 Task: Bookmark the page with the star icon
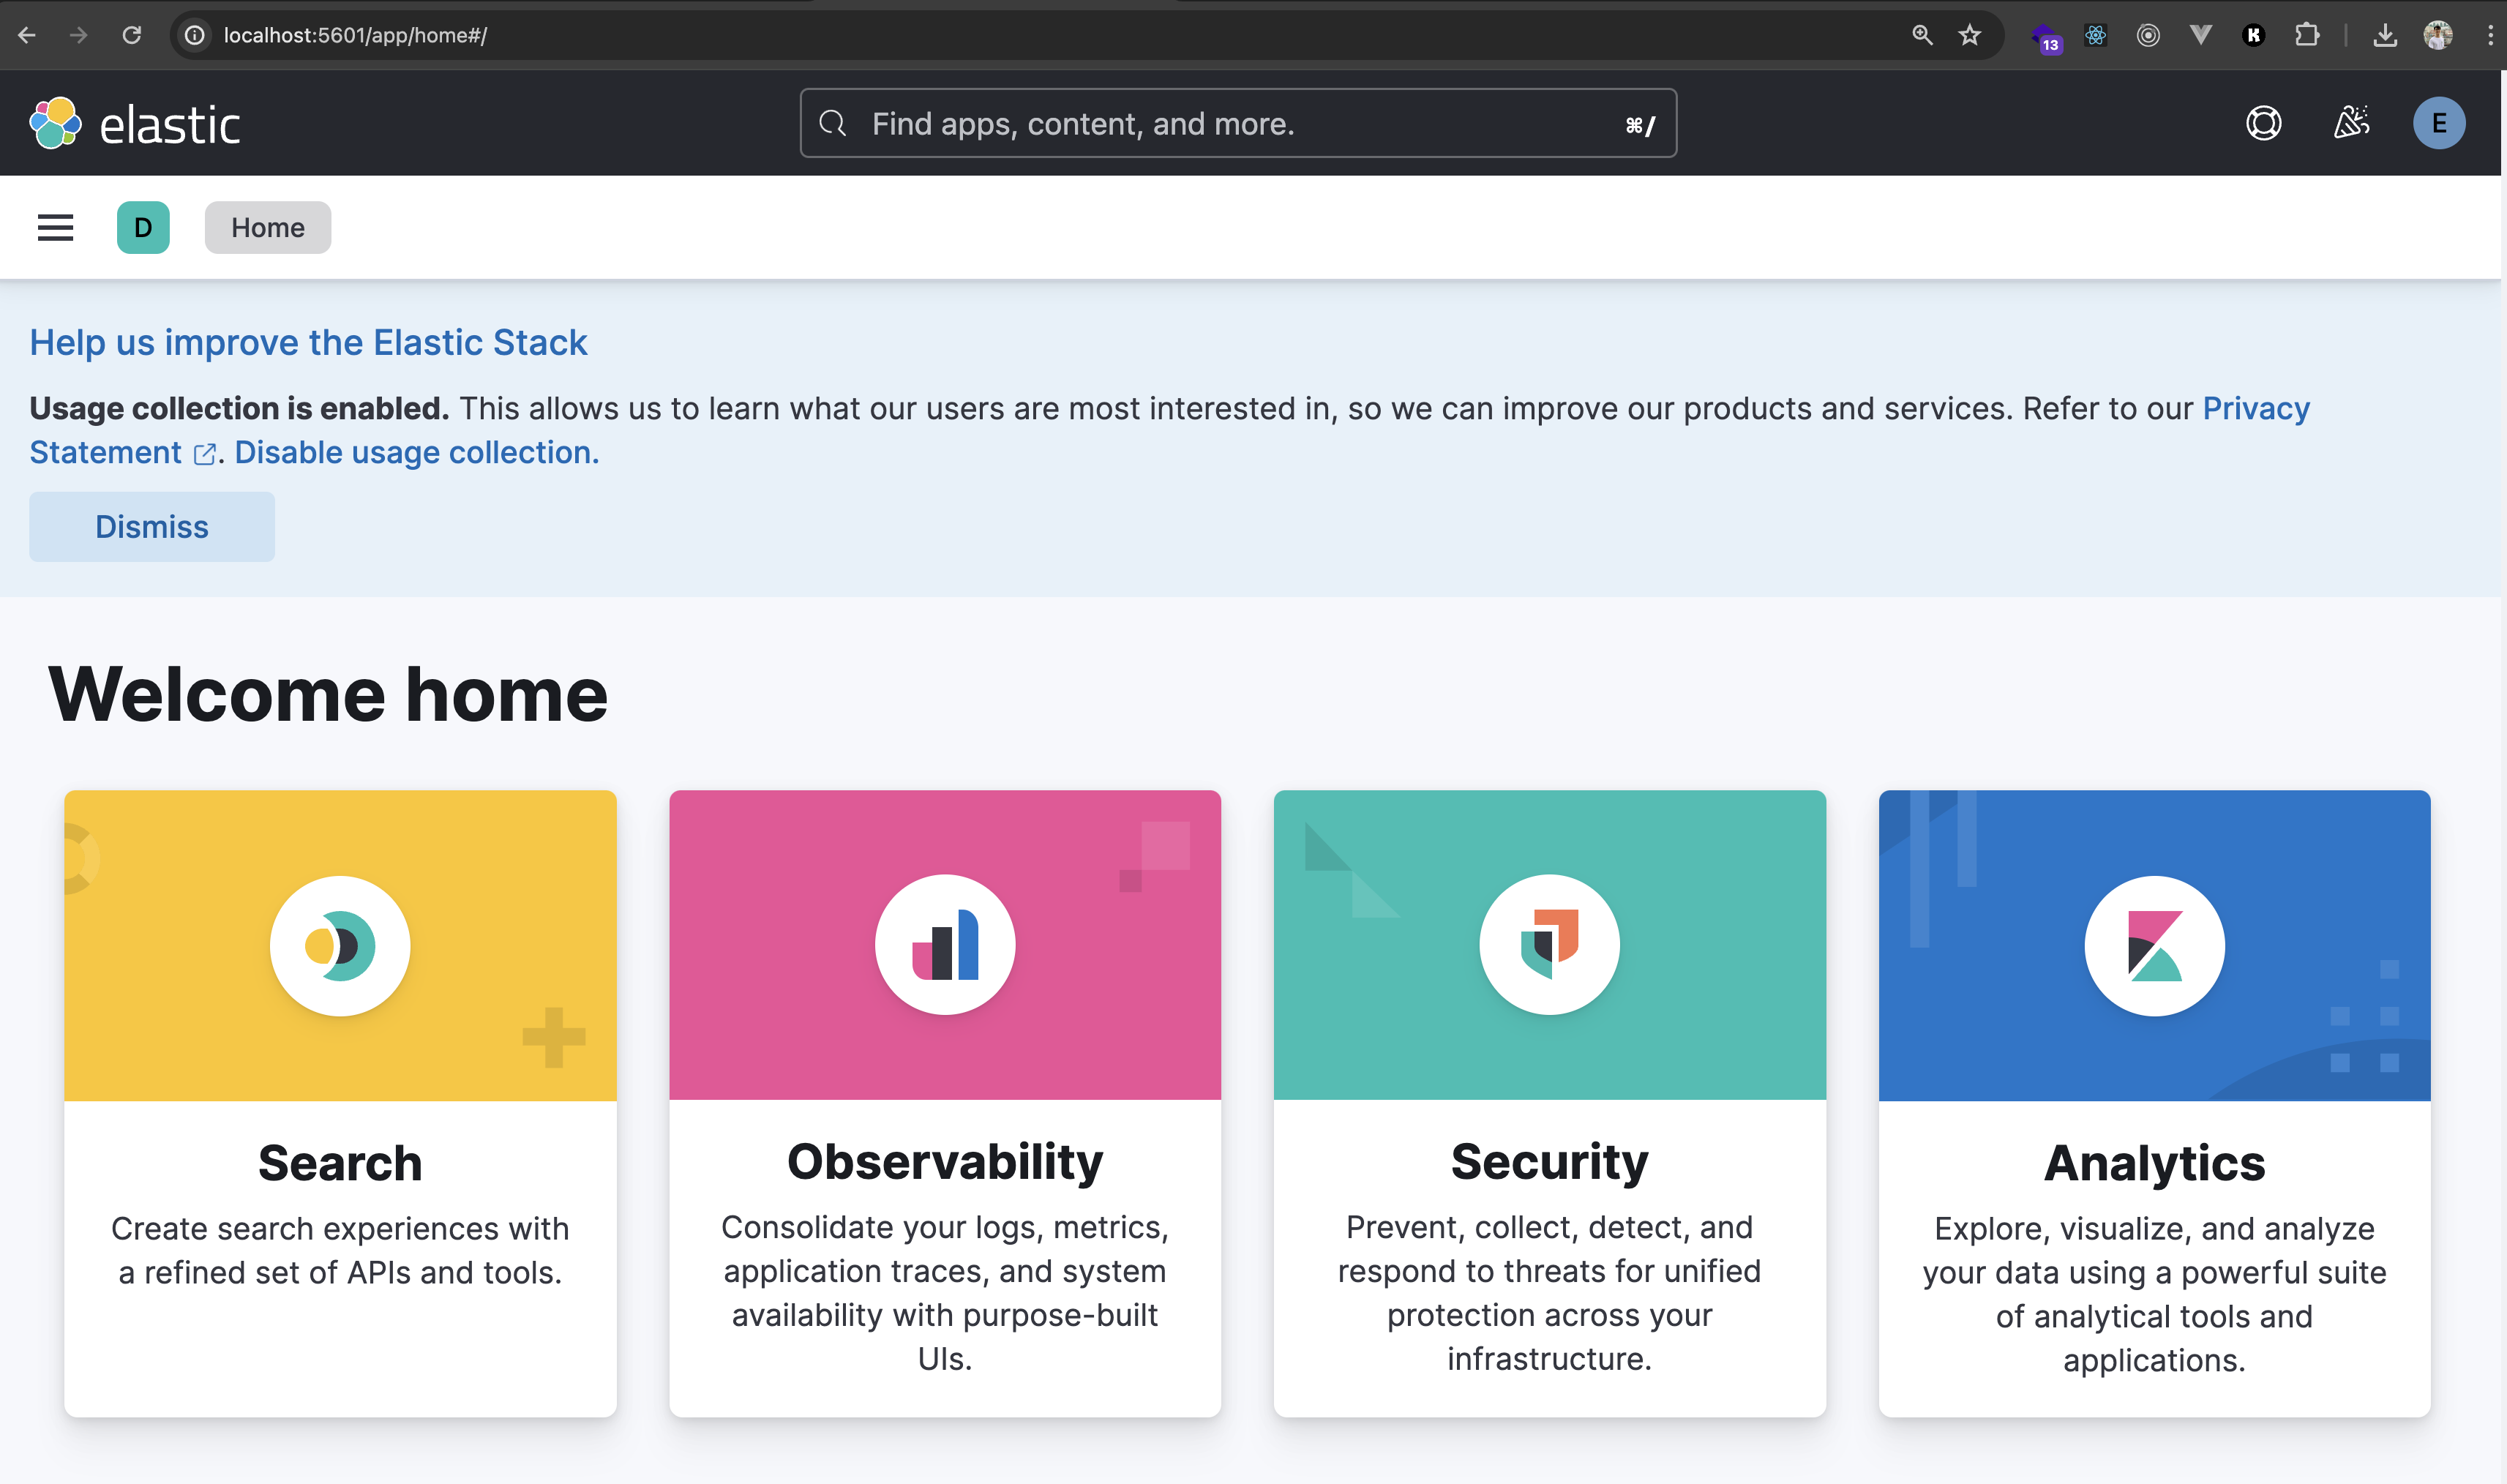[1969, 35]
